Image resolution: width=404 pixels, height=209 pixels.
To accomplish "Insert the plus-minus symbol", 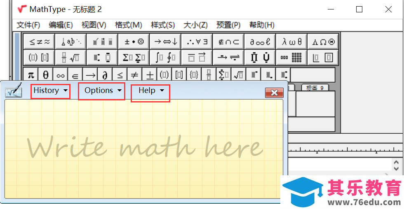I will (149, 75).
